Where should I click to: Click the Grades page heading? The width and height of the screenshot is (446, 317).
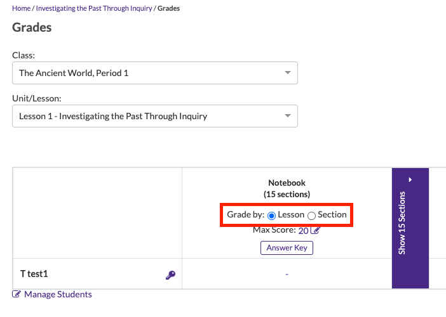point(32,28)
